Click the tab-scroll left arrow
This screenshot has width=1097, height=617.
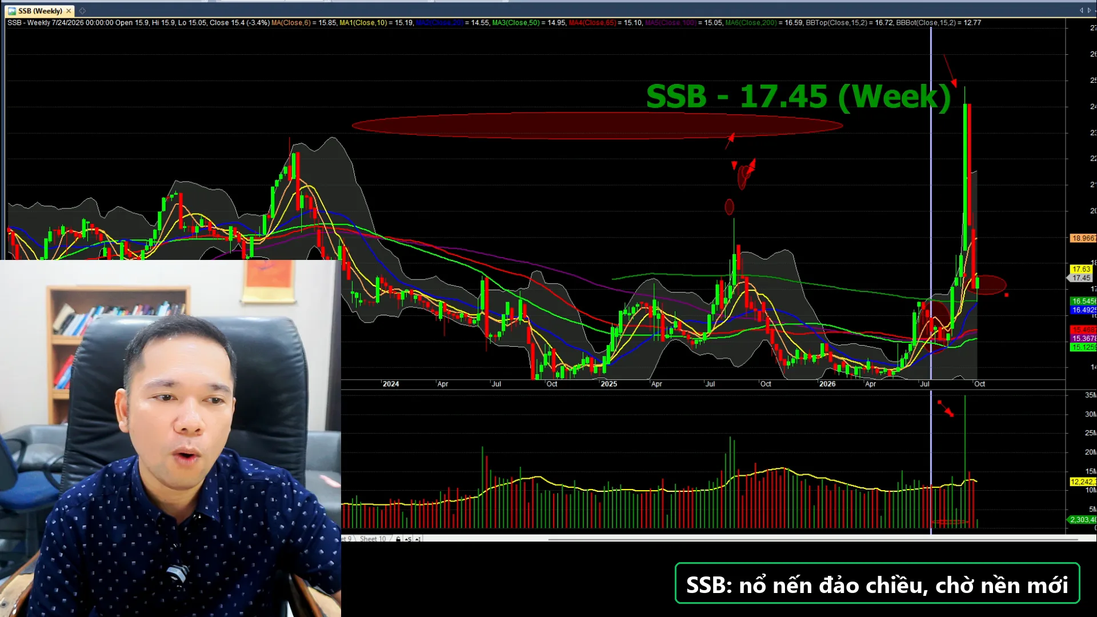[x=1081, y=10]
